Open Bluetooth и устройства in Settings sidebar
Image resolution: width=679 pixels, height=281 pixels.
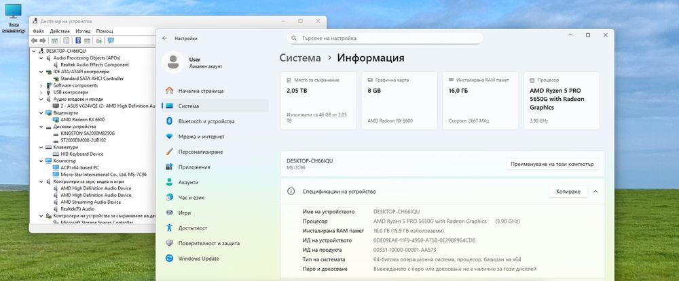pyautogui.click(x=215, y=121)
